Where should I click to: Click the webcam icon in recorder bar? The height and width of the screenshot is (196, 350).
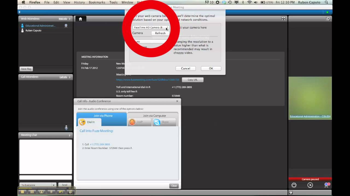click(42, 192)
